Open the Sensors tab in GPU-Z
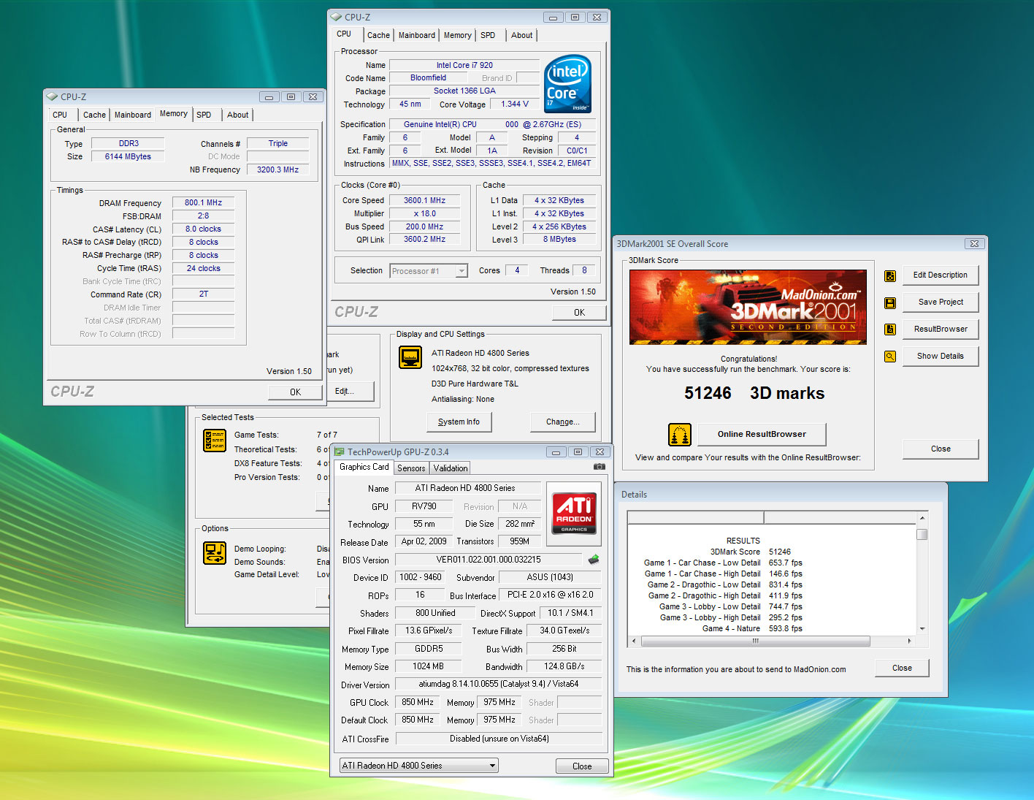 point(411,468)
